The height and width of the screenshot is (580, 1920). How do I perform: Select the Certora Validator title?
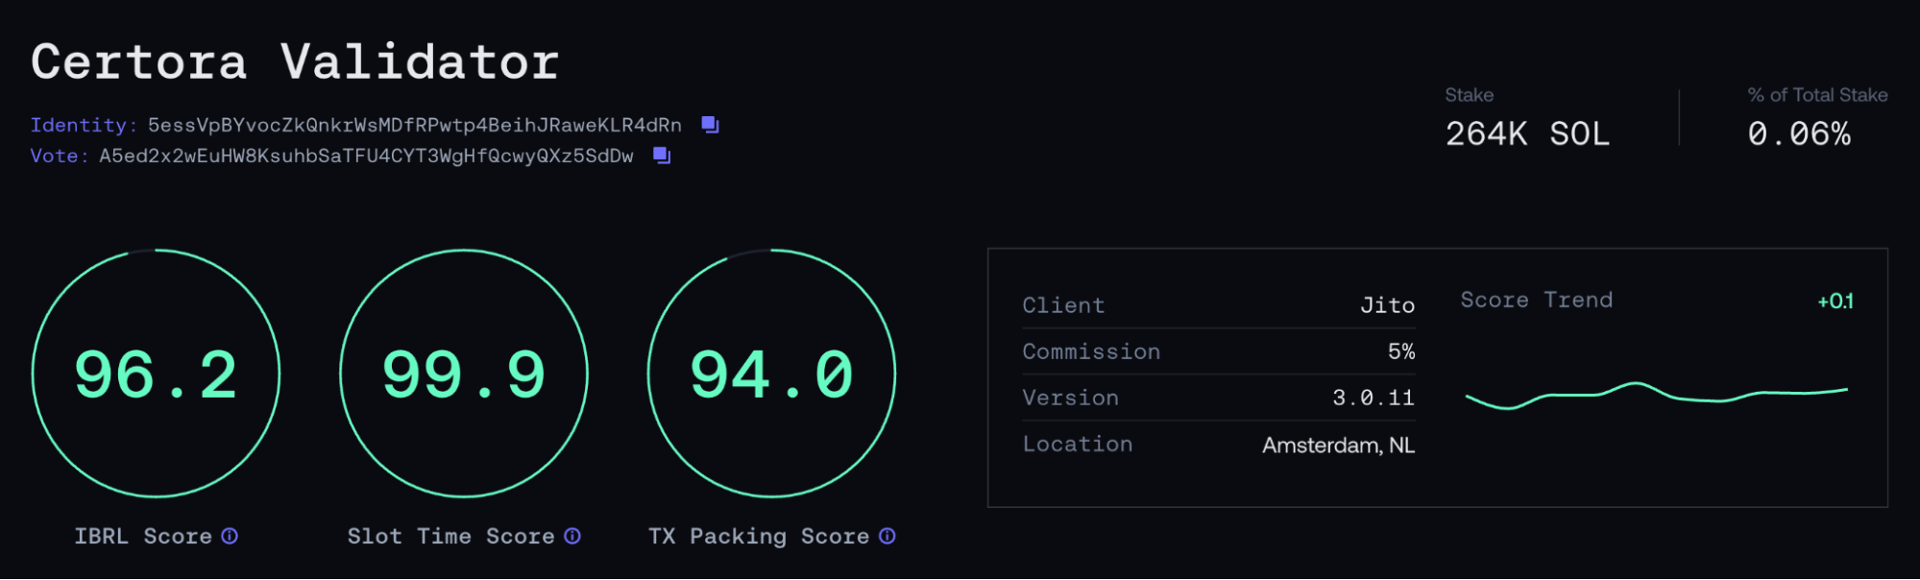(295, 62)
